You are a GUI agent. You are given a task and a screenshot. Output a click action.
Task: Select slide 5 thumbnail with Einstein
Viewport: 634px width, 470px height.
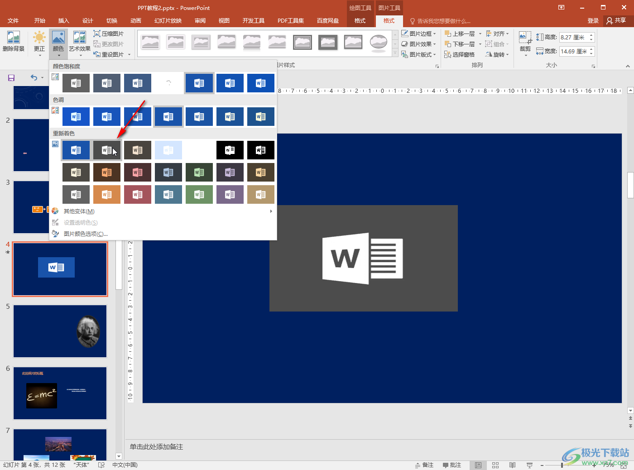coord(60,331)
